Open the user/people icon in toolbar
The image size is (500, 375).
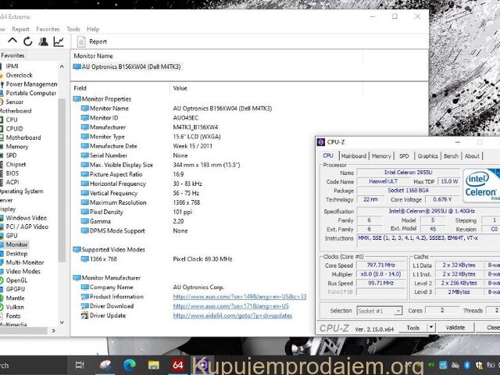pos(43,41)
